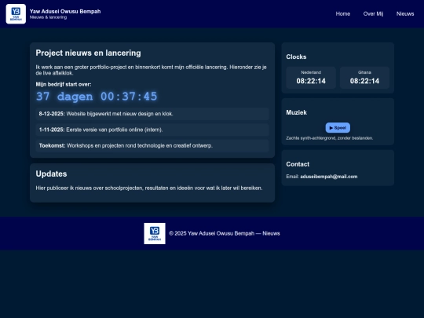Click 'Mijn bedrijf start over:' label
Viewport: 424px width, 318px height.
point(64,84)
